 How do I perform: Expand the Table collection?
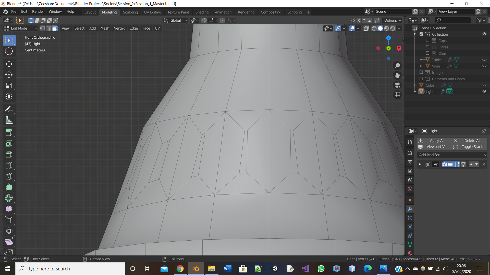coord(421,59)
